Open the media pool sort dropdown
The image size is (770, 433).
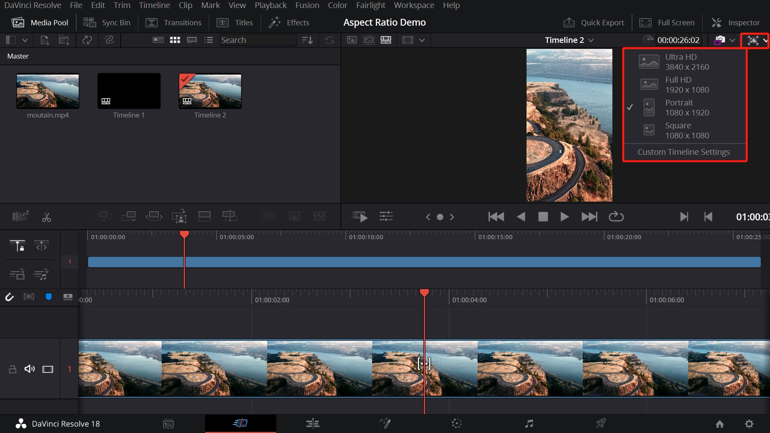(307, 40)
